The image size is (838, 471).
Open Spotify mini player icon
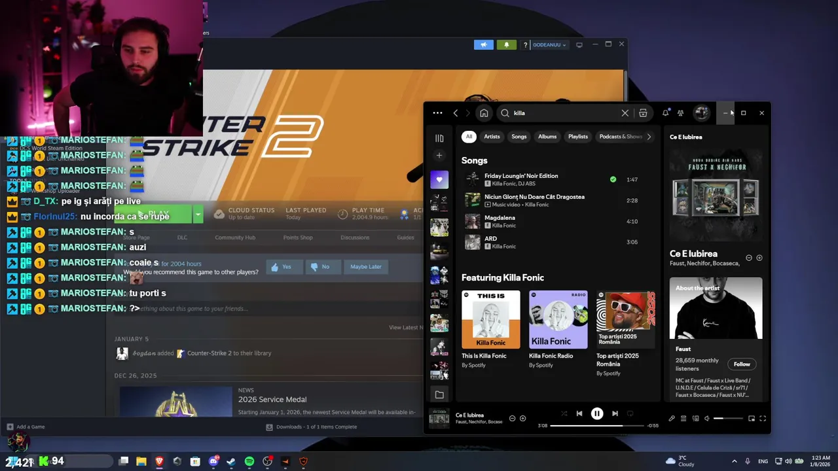[752, 419]
